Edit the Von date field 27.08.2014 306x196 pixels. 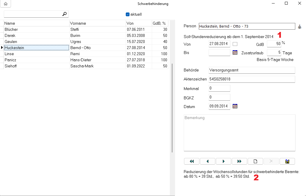point(219,44)
